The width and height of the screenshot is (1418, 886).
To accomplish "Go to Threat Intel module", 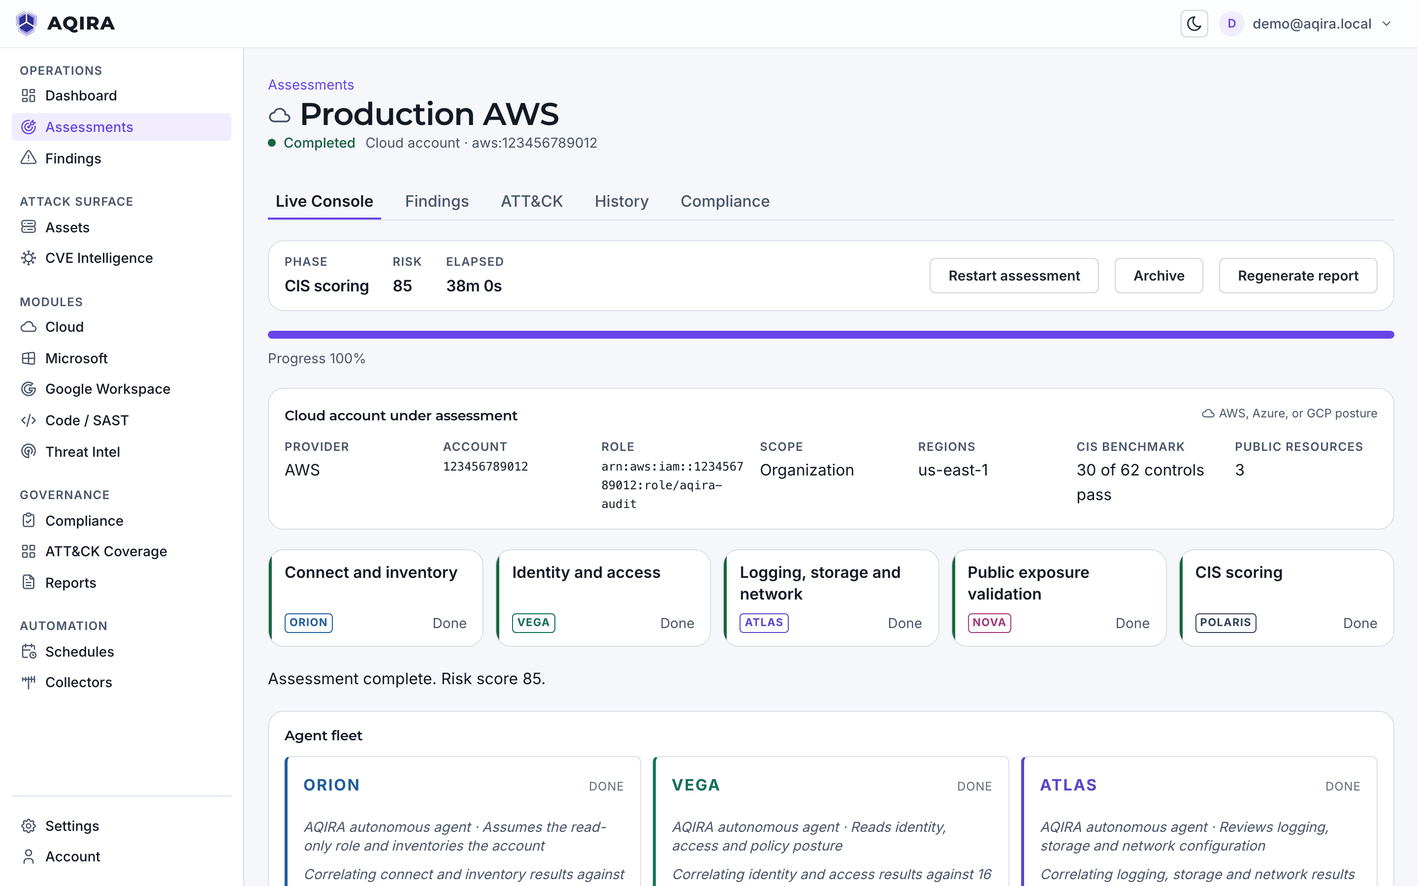I will click(83, 452).
